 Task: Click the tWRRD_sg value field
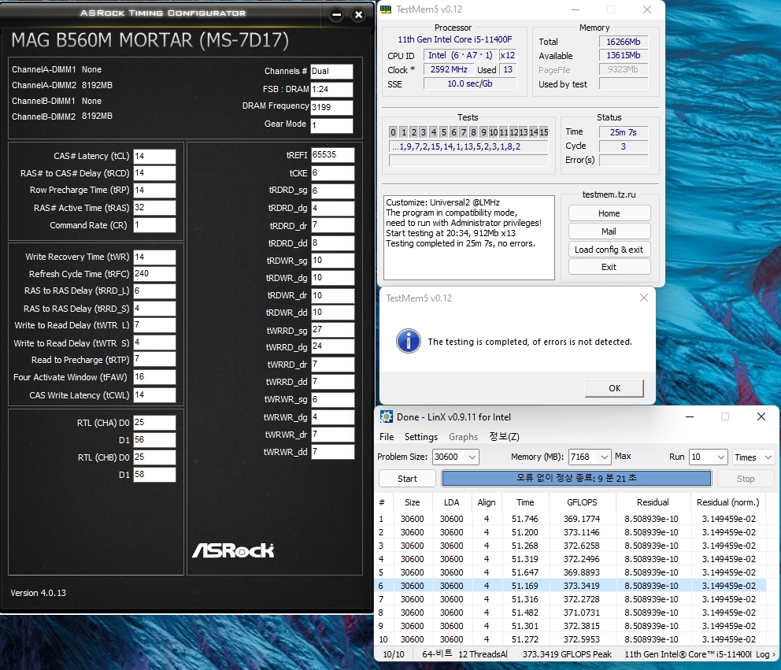point(333,330)
